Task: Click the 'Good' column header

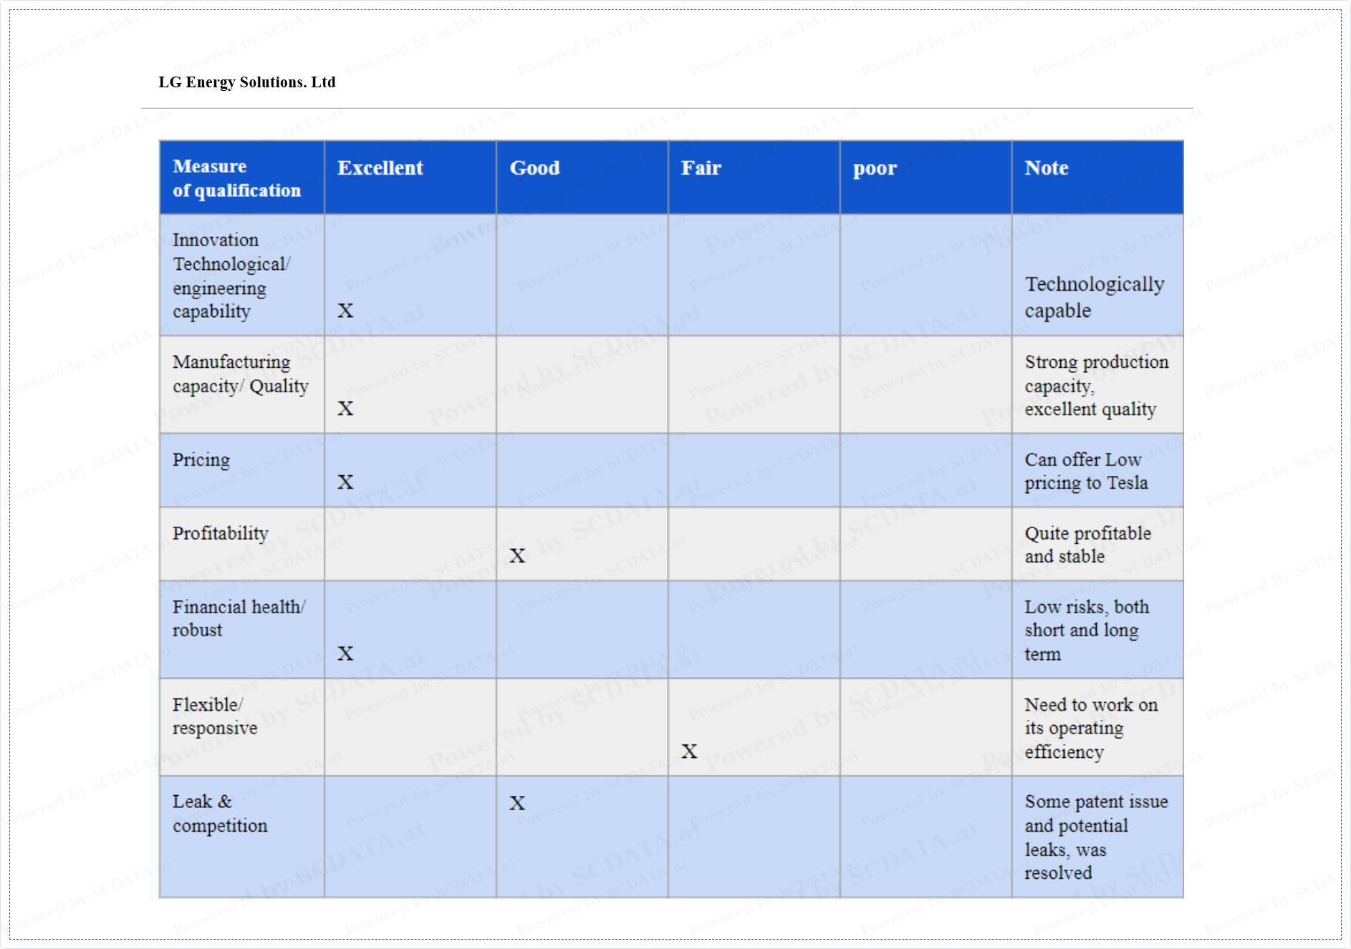Action: click(x=582, y=177)
